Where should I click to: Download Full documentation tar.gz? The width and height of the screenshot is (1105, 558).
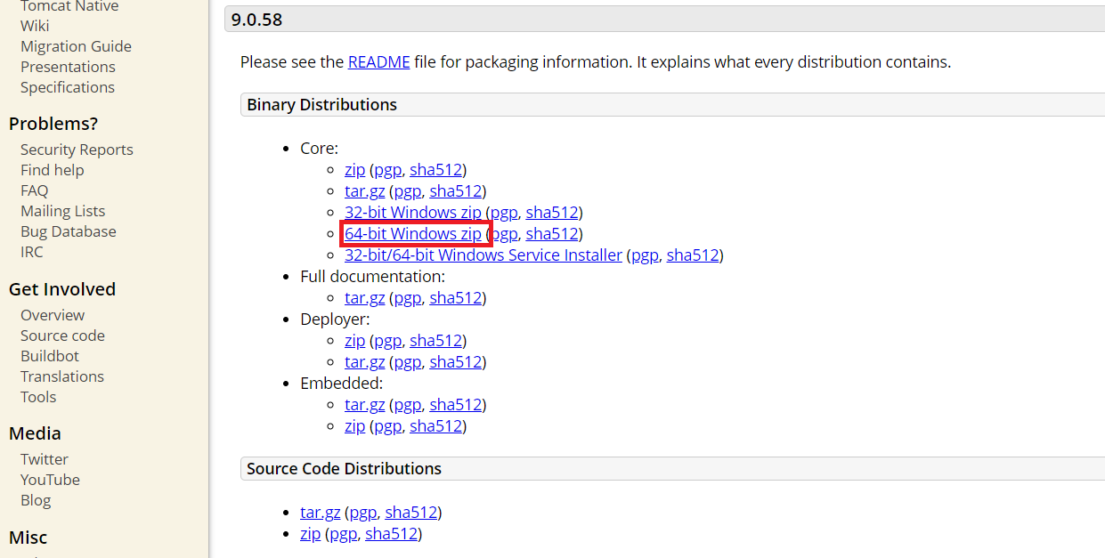[x=364, y=298]
